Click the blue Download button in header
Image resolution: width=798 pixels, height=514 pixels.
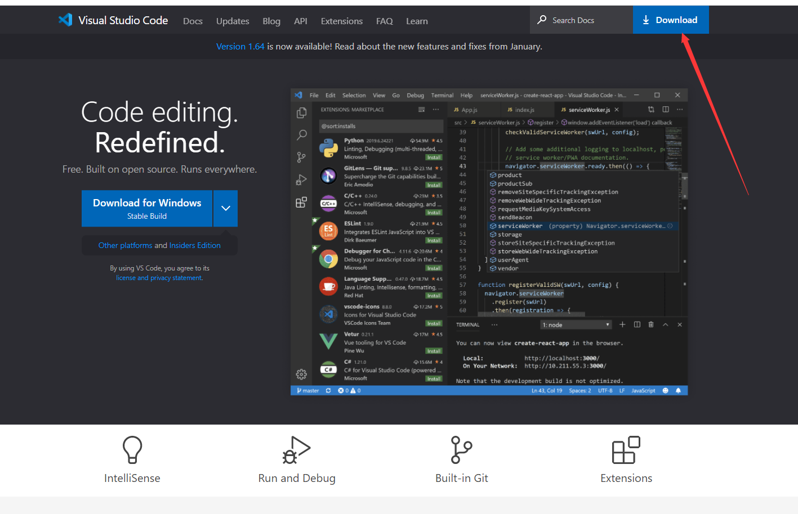671,20
